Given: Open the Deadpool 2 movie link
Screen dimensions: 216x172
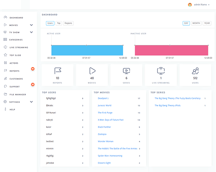Looking at the screenshot, I should coord(103,98).
